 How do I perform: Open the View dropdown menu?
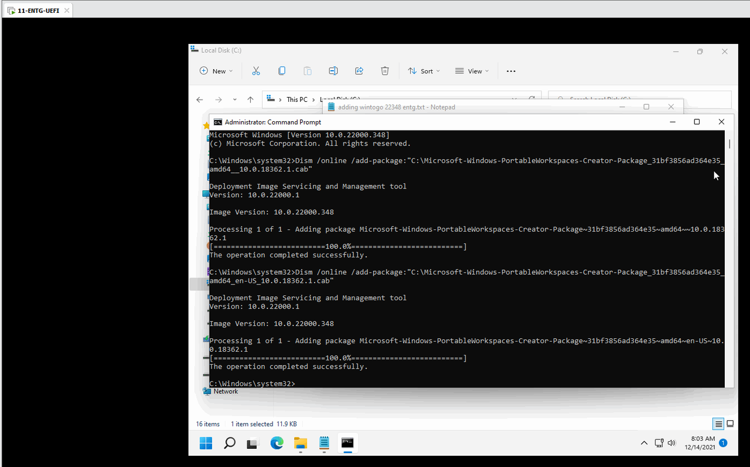click(472, 71)
